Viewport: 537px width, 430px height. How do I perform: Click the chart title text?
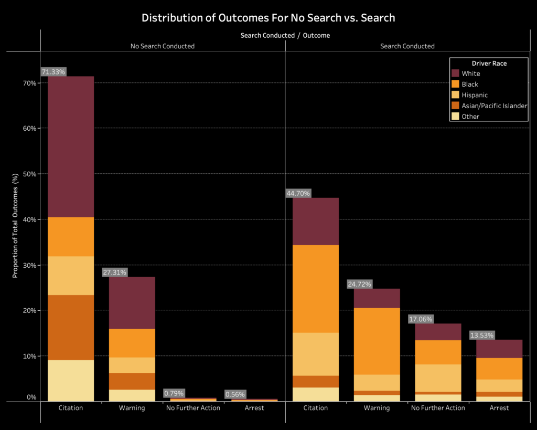pyautogui.click(x=268, y=17)
